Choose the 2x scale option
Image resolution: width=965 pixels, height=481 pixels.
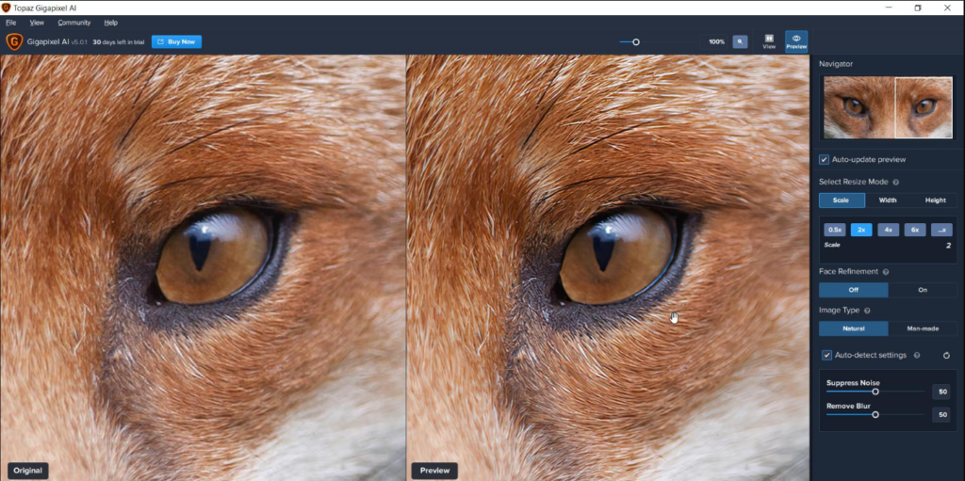coord(861,230)
